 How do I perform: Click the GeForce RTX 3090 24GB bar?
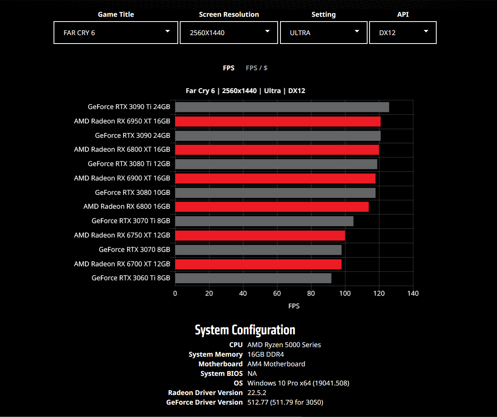[278, 136]
